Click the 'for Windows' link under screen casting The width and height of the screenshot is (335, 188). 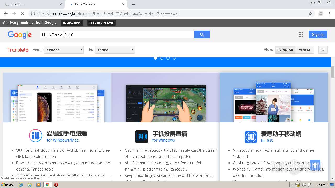pos(163,140)
